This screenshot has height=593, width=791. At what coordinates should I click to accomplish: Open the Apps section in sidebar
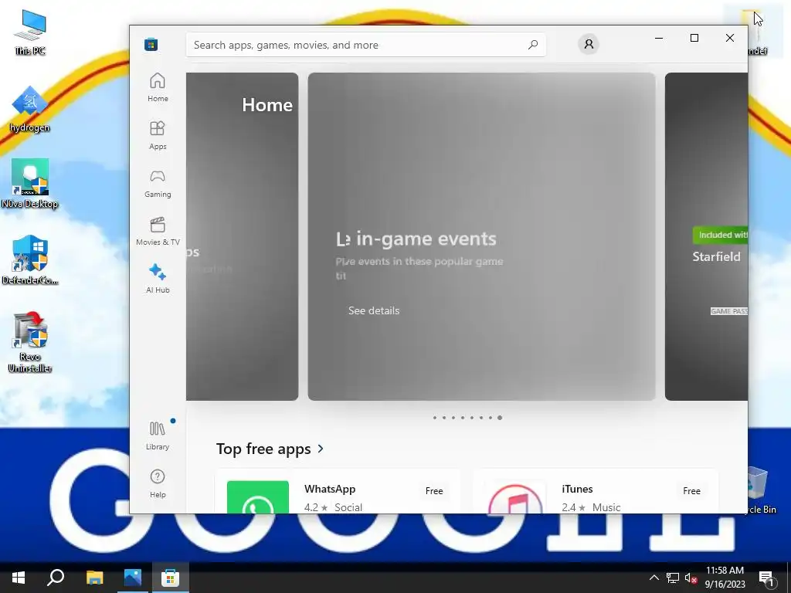[158, 135]
